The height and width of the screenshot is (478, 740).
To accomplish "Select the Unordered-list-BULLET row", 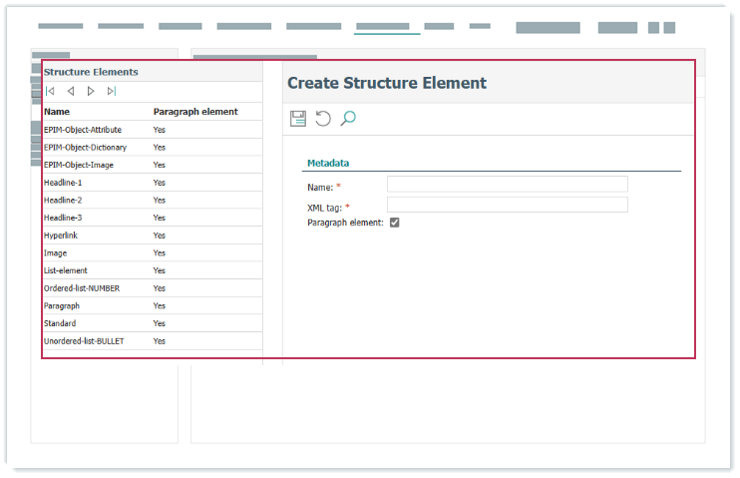I will [85, 341].
